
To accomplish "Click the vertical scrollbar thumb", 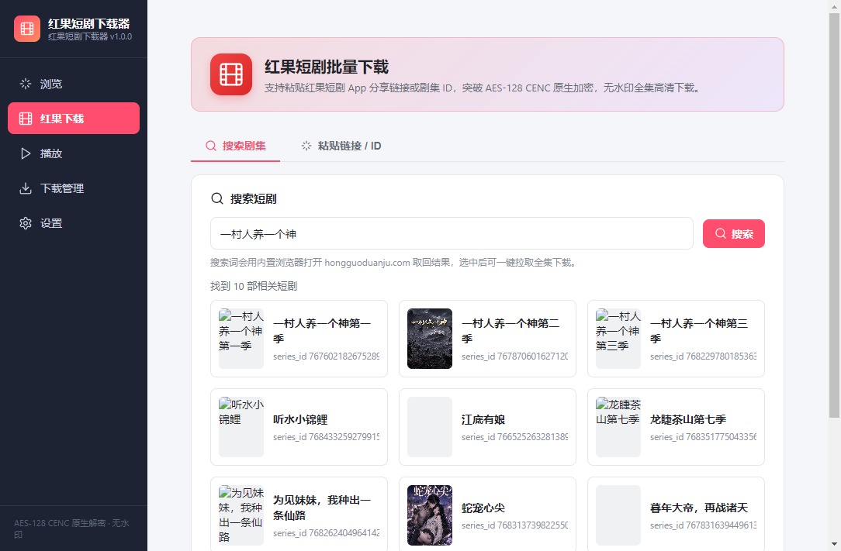I will tap(834, 215).
